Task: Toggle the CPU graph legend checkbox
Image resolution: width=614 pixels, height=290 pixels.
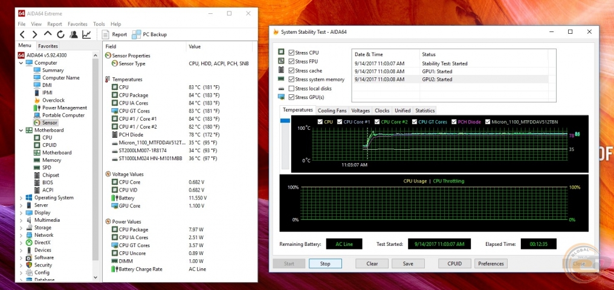Action: (x=320, y=121)
